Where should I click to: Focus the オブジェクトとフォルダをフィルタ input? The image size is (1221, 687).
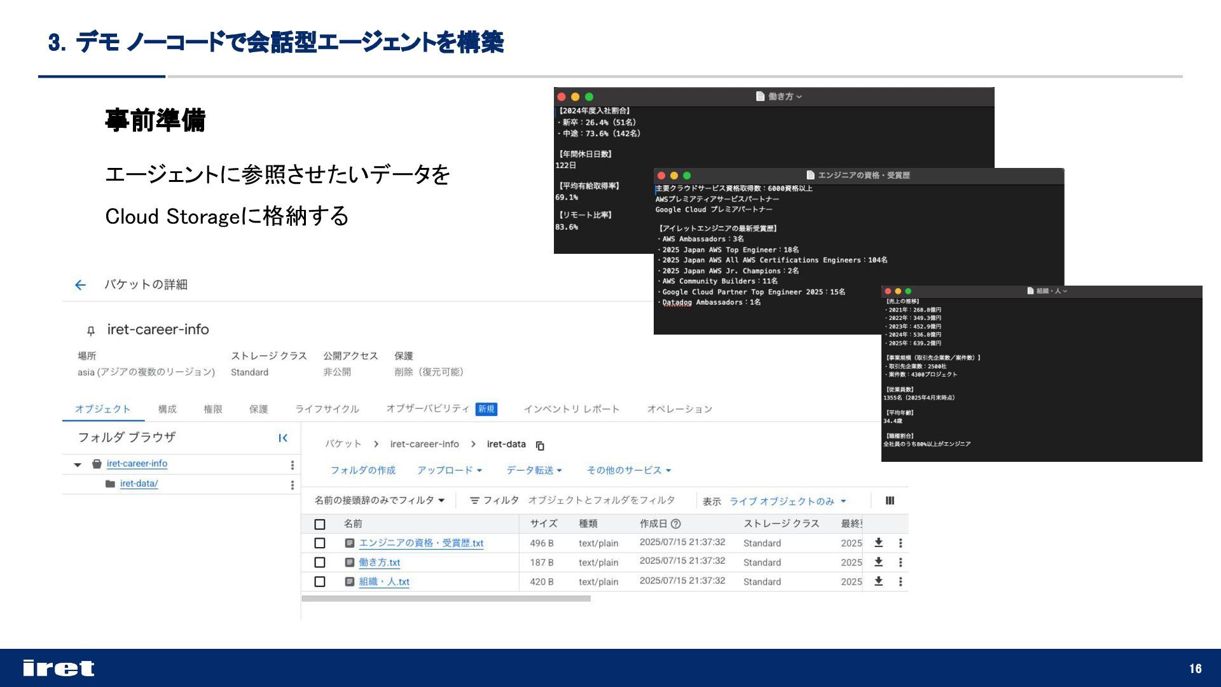(x=602, y=501)
